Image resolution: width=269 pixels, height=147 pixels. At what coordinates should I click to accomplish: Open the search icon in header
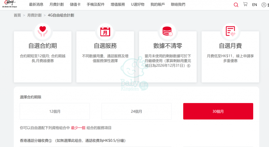(236, 5)
